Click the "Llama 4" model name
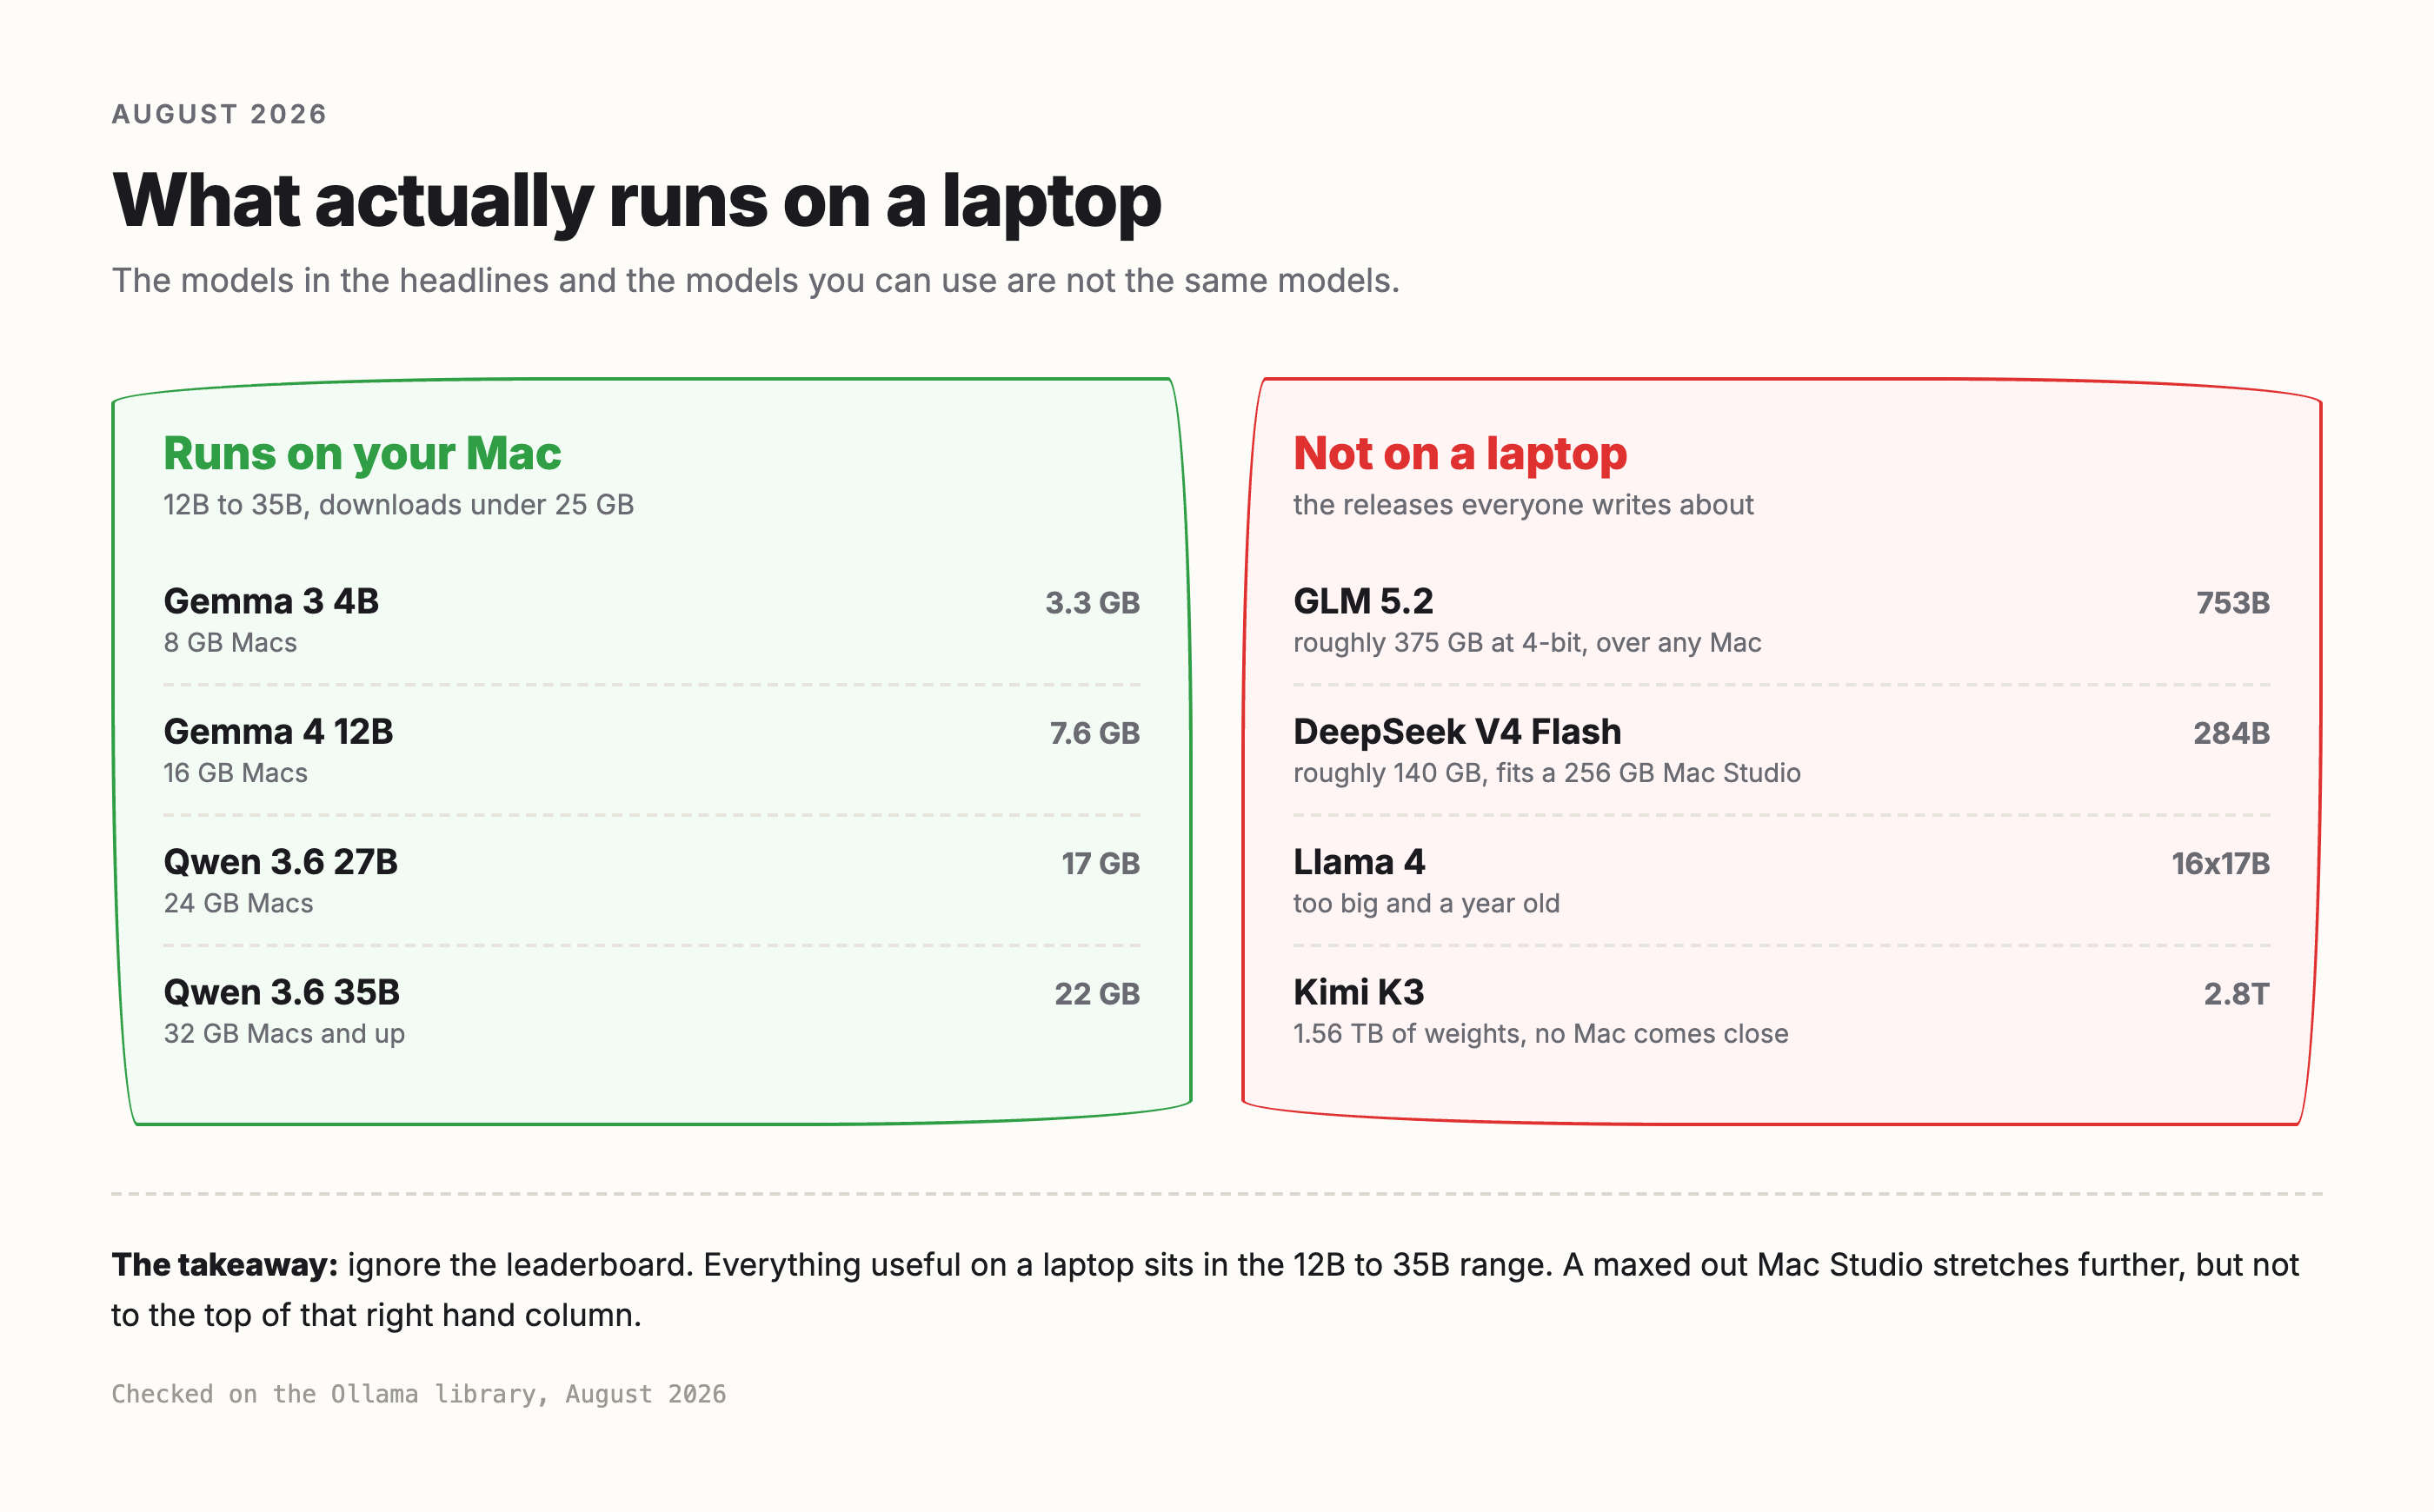 click(x=1359, y=862)
